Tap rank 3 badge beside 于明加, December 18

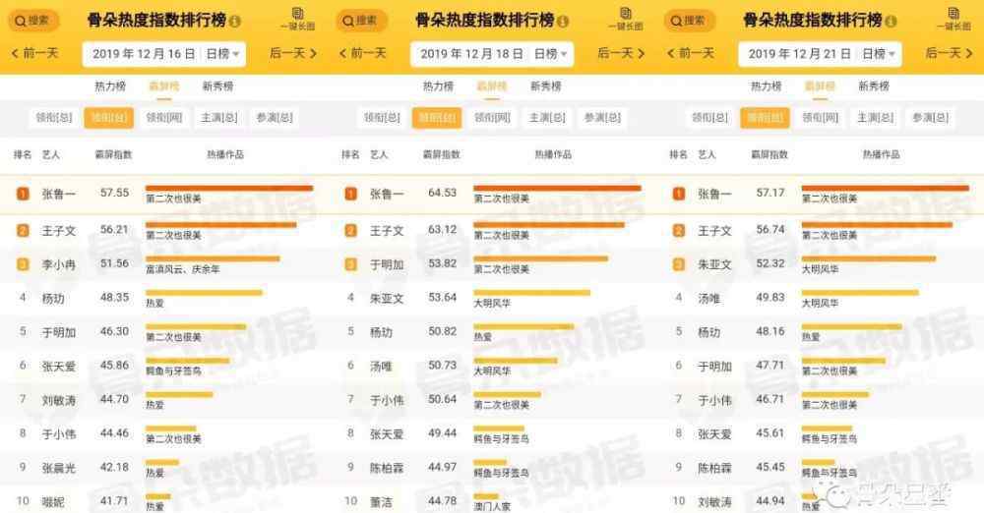pos(351,264)
